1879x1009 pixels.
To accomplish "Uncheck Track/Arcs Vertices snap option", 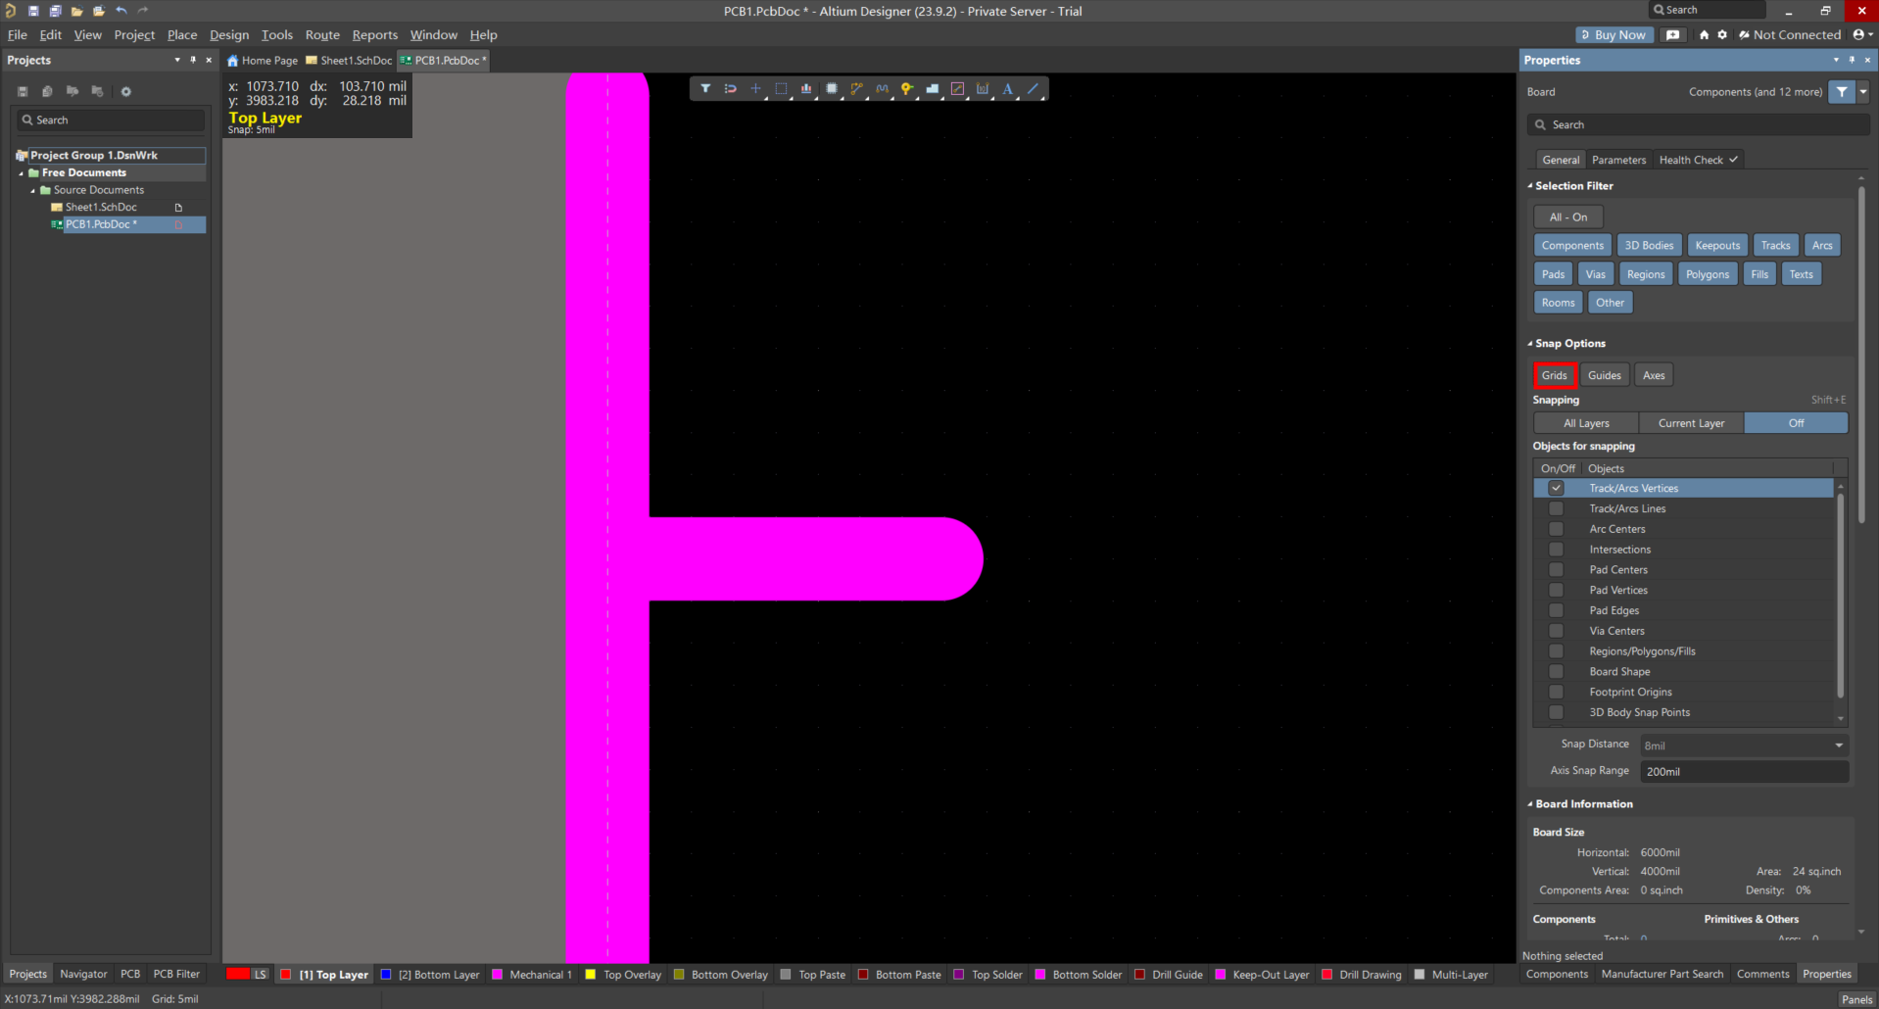I will (x=1556, y=488).
